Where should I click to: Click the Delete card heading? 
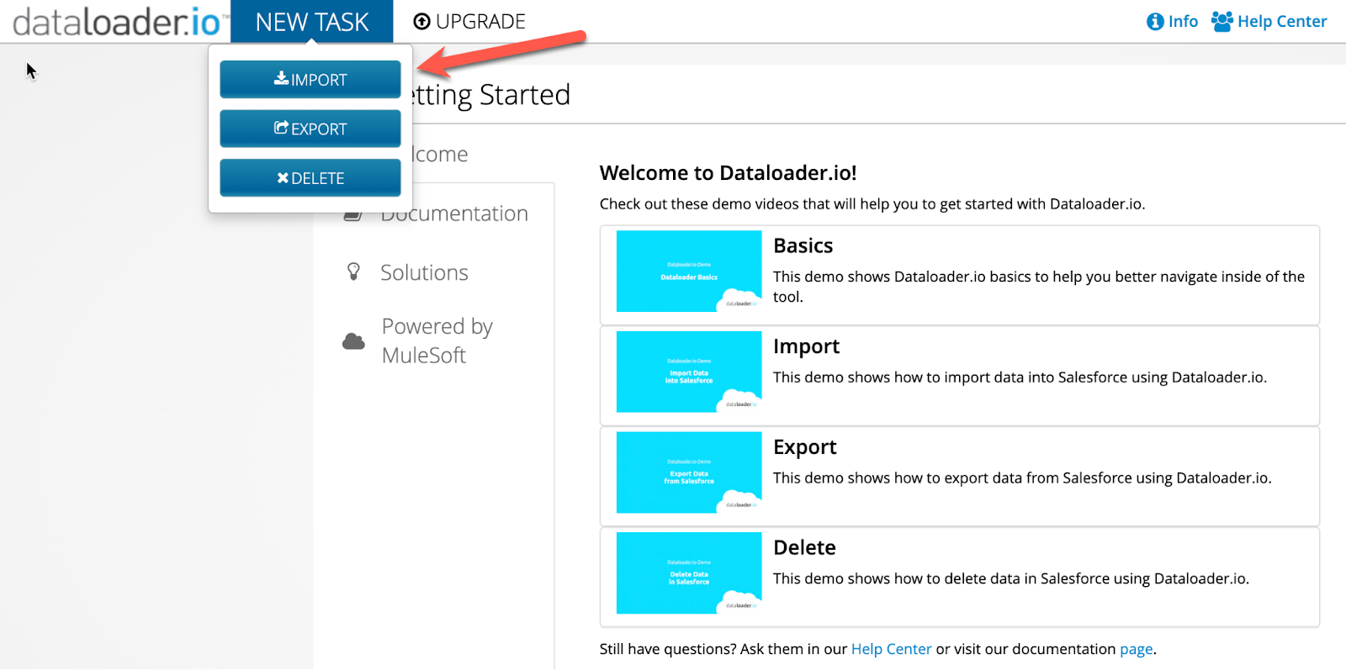pos(804,547)
